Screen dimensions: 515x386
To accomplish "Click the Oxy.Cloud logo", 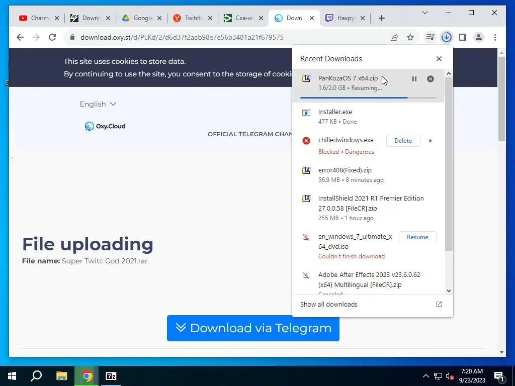I will (x=105, y=126).
